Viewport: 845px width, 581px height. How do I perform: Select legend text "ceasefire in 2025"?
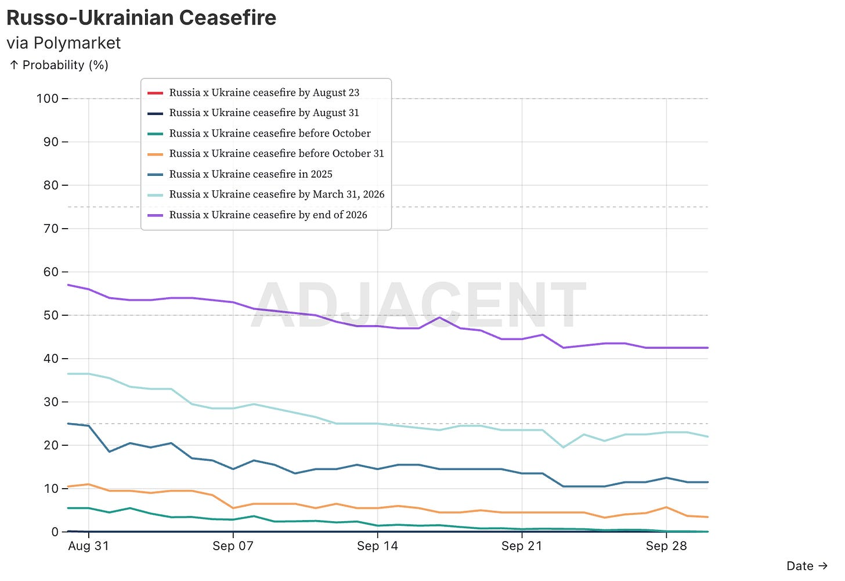coord(251,174)
